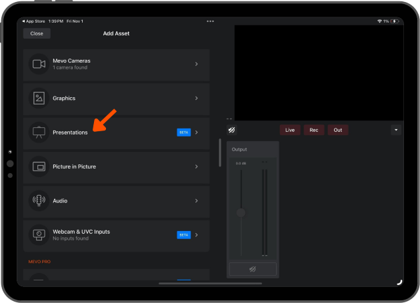Select the Picture in Picture label

(x=74, y=166)
